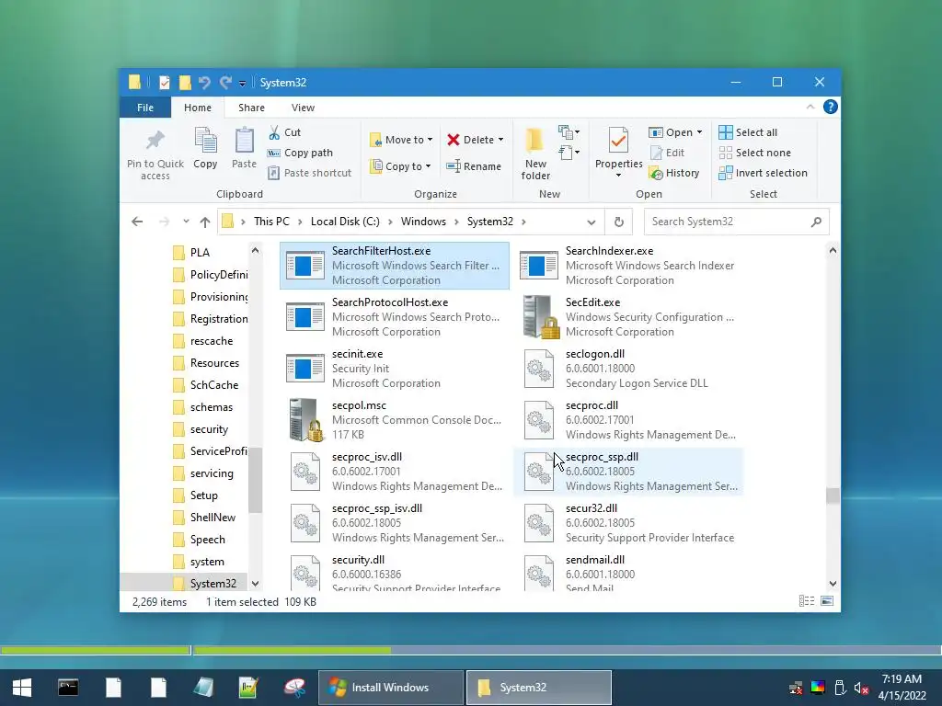Click the Search System32 input field
Screen dimensions: 942x706
[737, 222]
